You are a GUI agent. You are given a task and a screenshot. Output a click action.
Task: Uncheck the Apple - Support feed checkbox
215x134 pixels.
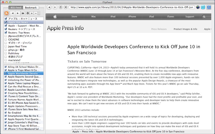[6, 25]
